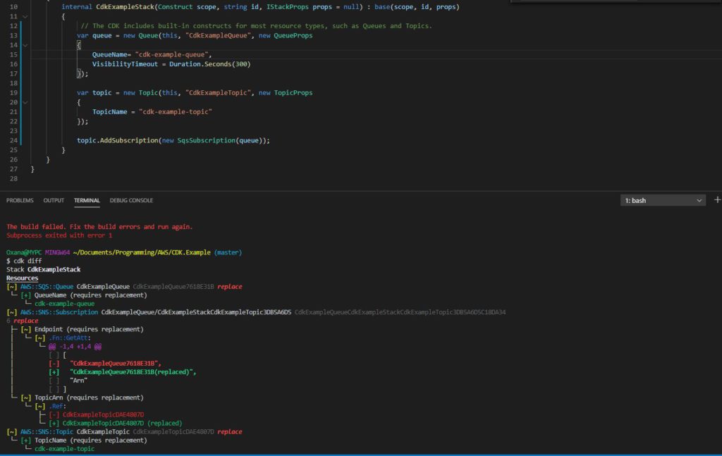
Task: Click on QueueProps type in line 13
Action: click(x=293, y=35)
